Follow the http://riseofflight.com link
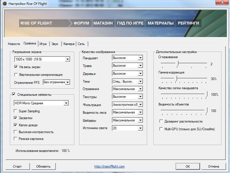The image size is (230, 173). [109, 166]
